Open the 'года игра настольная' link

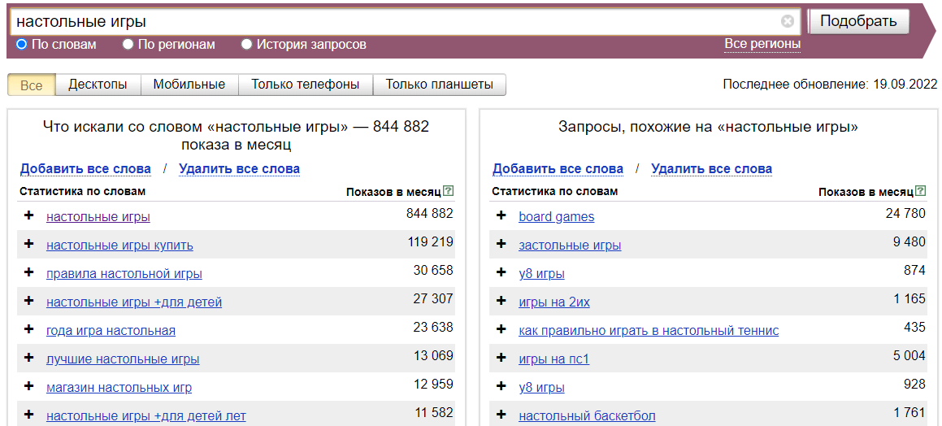click(111, 331)
